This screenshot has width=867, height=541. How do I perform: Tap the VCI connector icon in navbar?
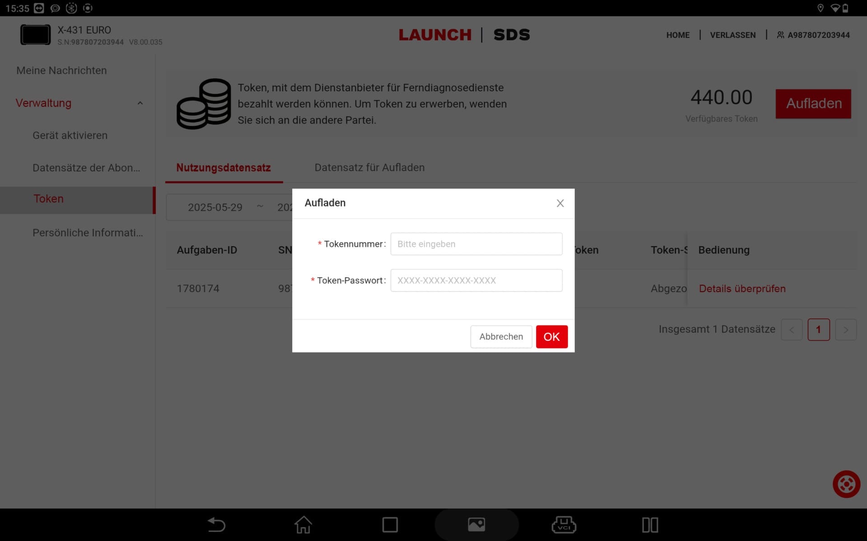pos(564,525)
